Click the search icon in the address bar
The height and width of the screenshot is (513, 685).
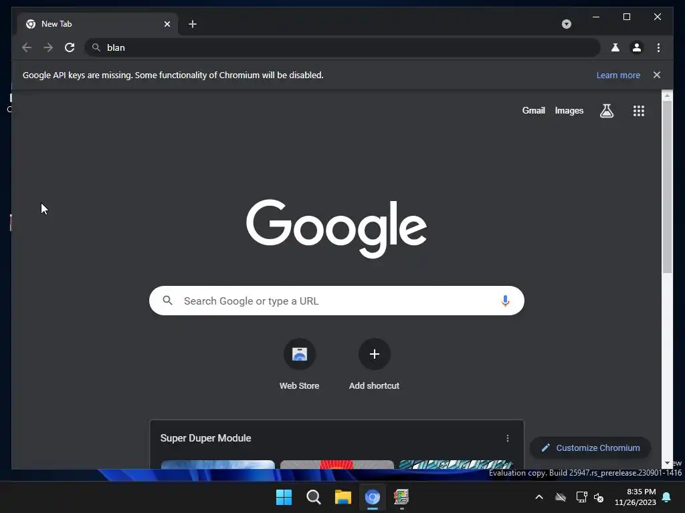point(96,47)
